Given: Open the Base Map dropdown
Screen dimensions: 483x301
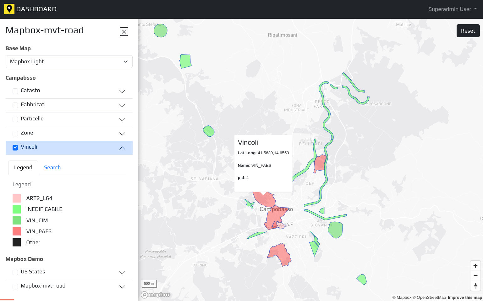Looking at the screenshot, I should [69, 61].
